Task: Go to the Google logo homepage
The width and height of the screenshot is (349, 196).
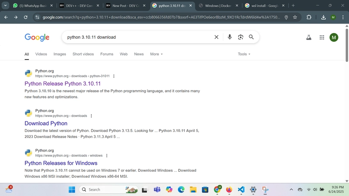Action: tap(37, 37)
